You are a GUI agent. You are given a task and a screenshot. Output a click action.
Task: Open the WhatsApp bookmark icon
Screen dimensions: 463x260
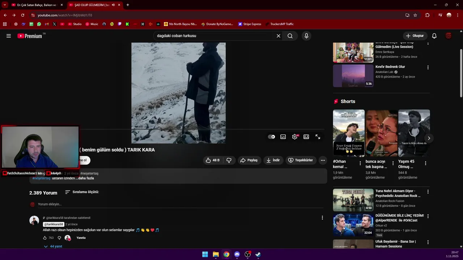click(x=39, y=24)
